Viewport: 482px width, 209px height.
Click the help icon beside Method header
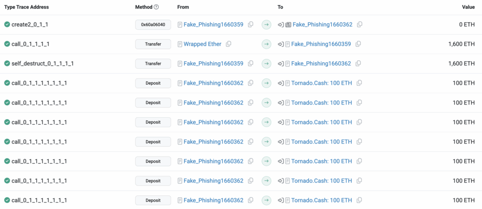[156, 8]
